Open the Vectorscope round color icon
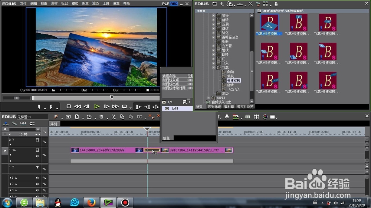 click(265, 117)
